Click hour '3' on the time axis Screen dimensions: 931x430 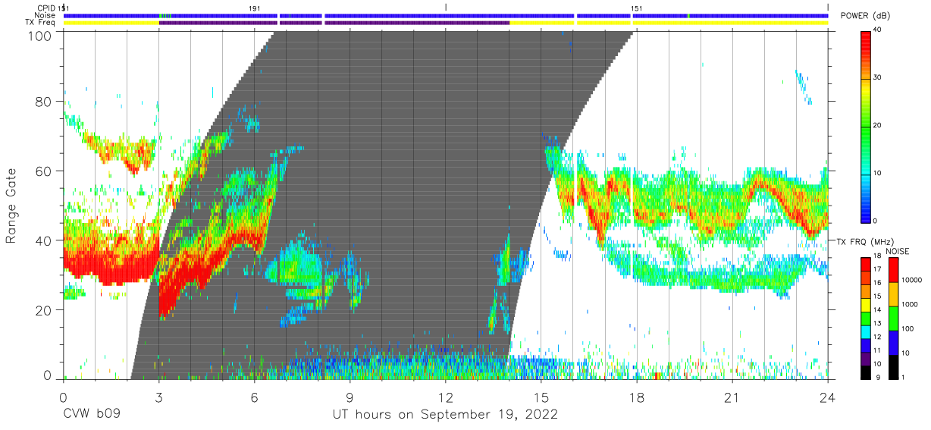click(x=158, y=397)
